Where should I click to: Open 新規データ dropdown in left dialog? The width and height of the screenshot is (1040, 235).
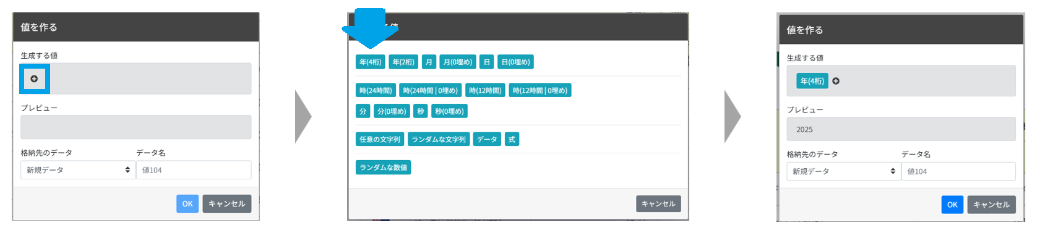78,170
